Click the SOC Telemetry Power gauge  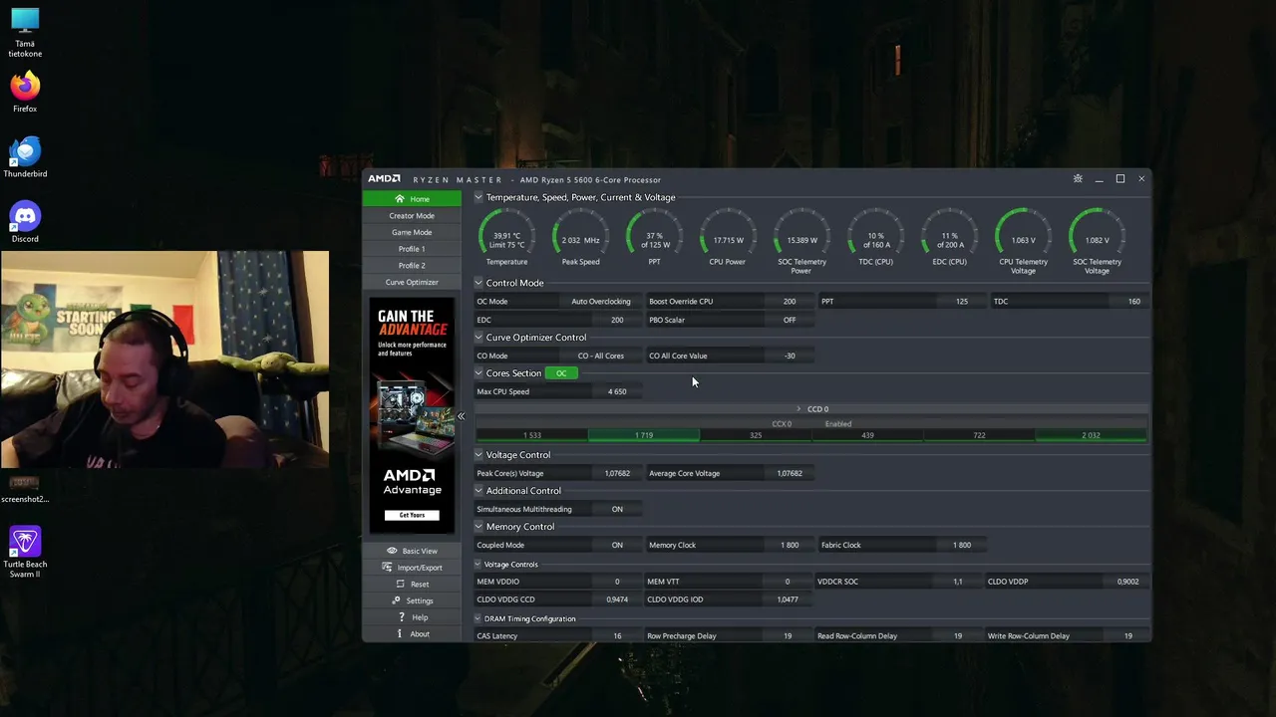(801, 241)
